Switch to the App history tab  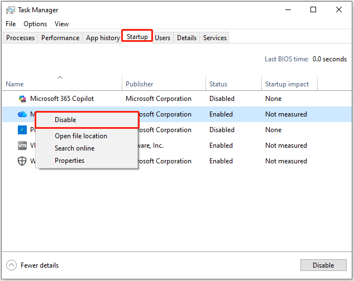click(103, 38)
